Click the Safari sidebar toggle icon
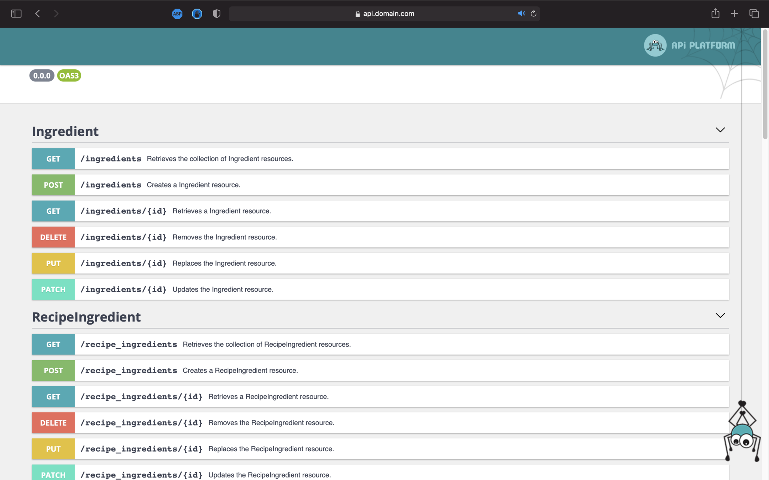The width and height of the screenshot is (769, 480). tap(16, 14)
